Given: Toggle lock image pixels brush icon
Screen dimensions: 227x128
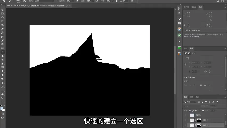Looking at the screenshot, I should tap(193, 111).
